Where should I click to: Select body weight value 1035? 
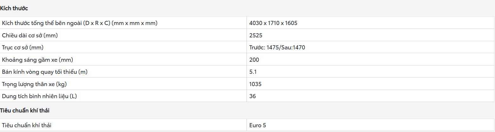255,84
